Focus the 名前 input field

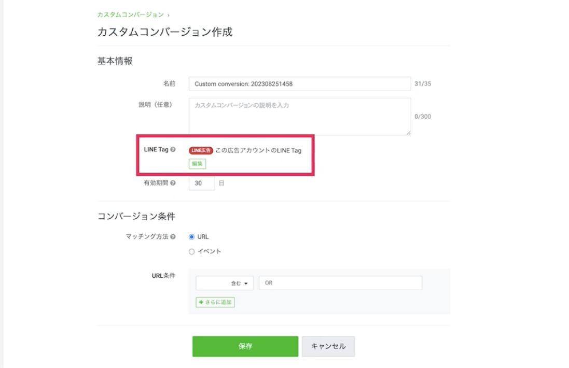pyautogui.click(x=300, y=84)
